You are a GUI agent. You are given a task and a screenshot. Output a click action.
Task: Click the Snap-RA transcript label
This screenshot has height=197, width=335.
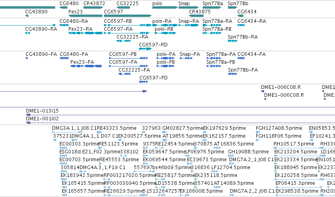189,21
